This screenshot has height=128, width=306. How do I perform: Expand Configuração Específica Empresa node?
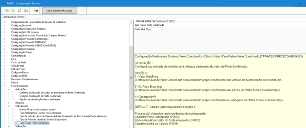click(x=4, y=29)
